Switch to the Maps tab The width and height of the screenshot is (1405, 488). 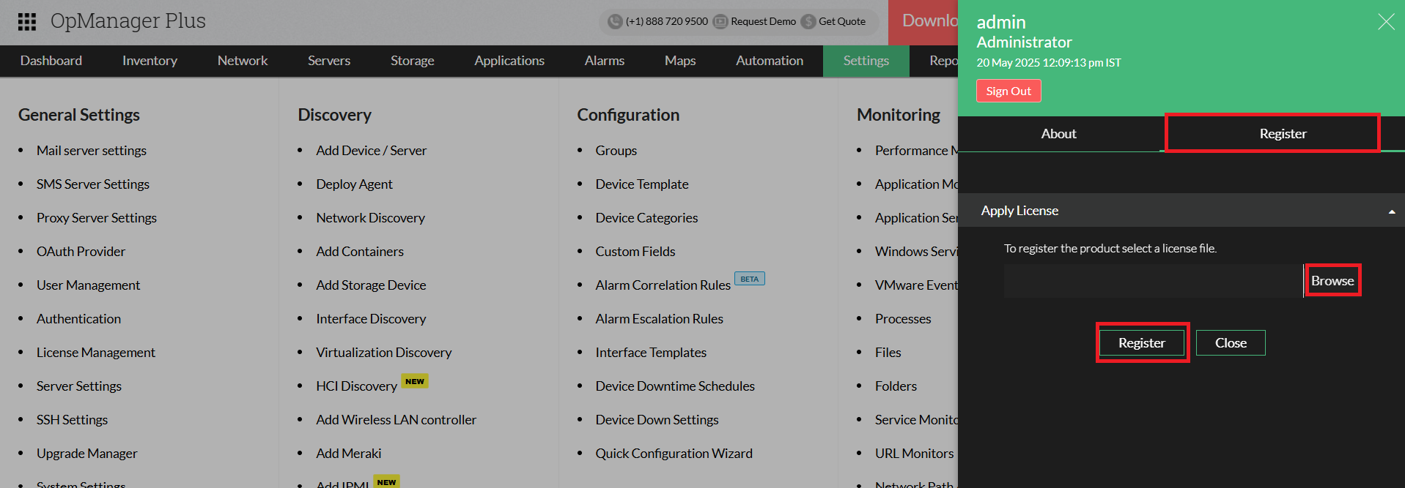680,61
